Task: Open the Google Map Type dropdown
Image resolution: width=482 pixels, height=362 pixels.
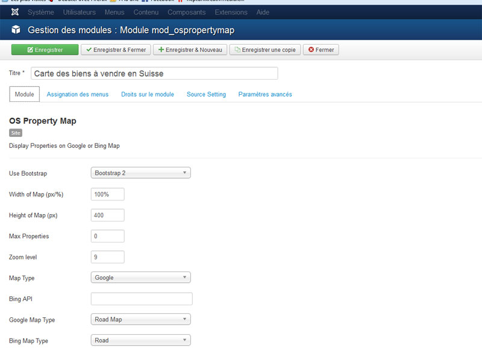Action: (x=141, y=319)
